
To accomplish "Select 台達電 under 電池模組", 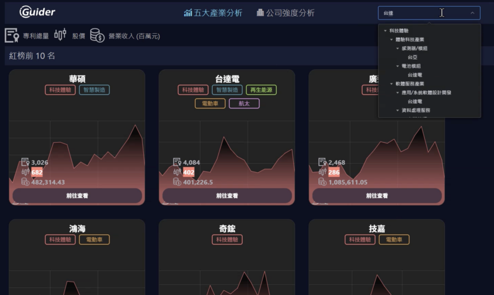I will pyautogui.click(x=415, y=75).
